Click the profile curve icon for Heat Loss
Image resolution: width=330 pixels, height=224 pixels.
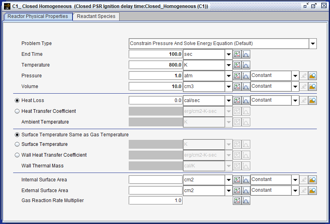[246, 100]
